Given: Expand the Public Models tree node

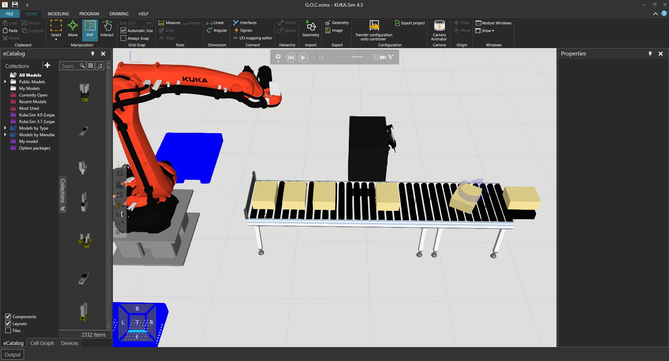Looking at the screenshot, I should (x=5, y=82).
